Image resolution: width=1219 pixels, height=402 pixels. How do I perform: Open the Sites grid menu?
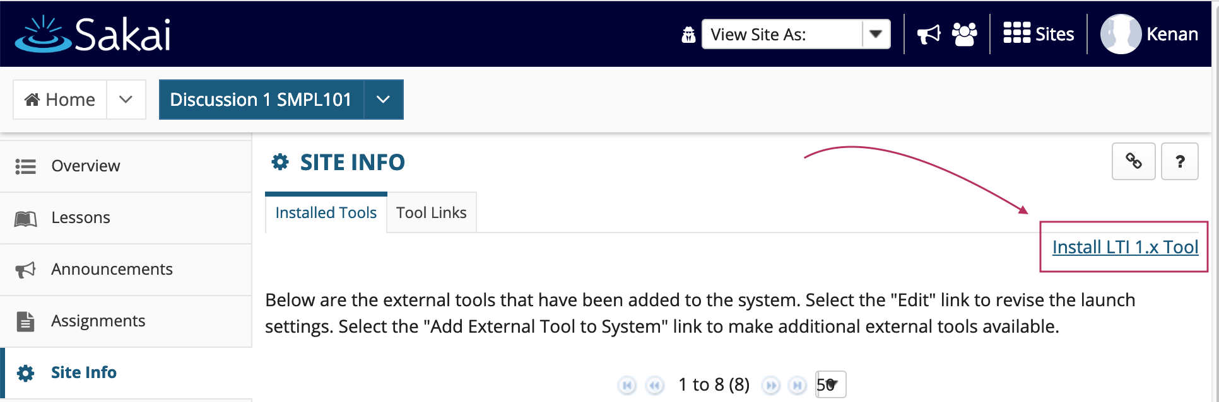click(1039, 34)
